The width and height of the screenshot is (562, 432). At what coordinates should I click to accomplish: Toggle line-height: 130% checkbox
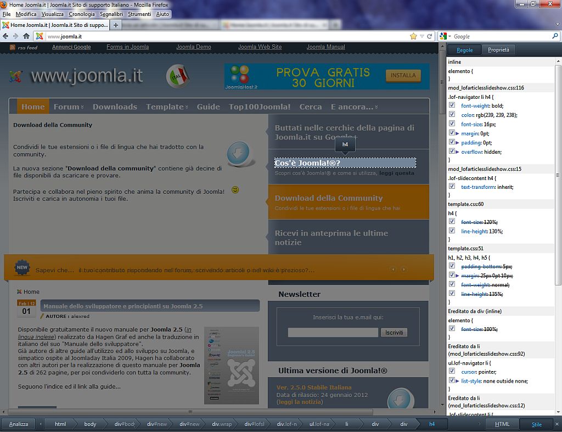(452, 231)
